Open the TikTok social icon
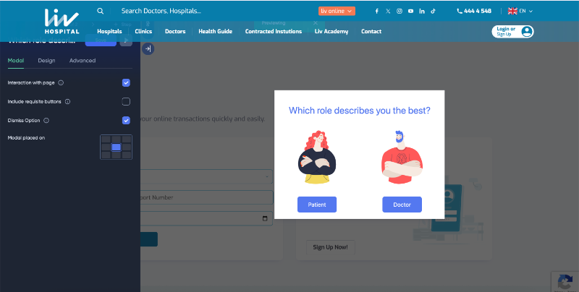This screenshot has height=292, width=579. click(x=433, y=11)
